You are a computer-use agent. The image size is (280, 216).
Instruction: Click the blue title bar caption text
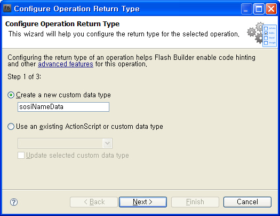click(77, 9)
